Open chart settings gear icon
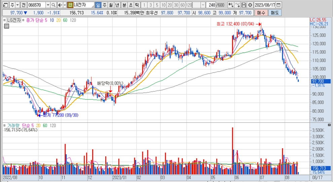Screen dimensions: 333x182 [250, 5]
